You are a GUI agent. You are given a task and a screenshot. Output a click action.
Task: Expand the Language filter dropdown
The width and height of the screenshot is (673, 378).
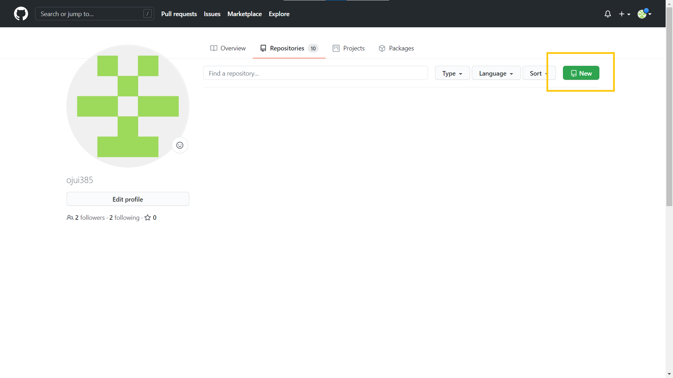tap(496, 73)
